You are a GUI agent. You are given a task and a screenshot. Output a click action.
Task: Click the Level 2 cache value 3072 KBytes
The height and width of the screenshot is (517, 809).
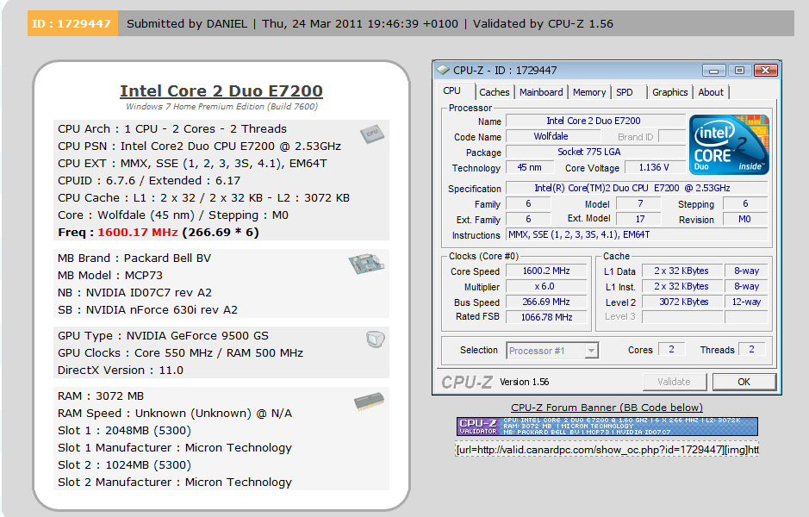tap(682, 302)
